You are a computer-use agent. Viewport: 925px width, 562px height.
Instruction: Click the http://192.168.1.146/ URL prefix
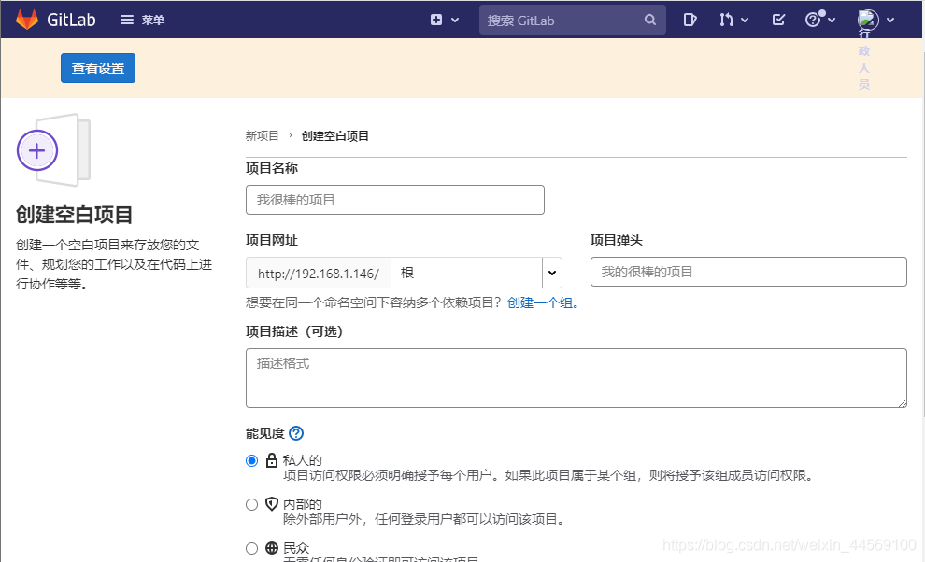(x=319, y=273)
